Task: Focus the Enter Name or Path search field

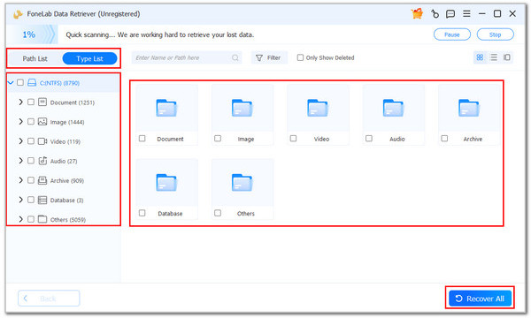Action: (x=186, y=57)
